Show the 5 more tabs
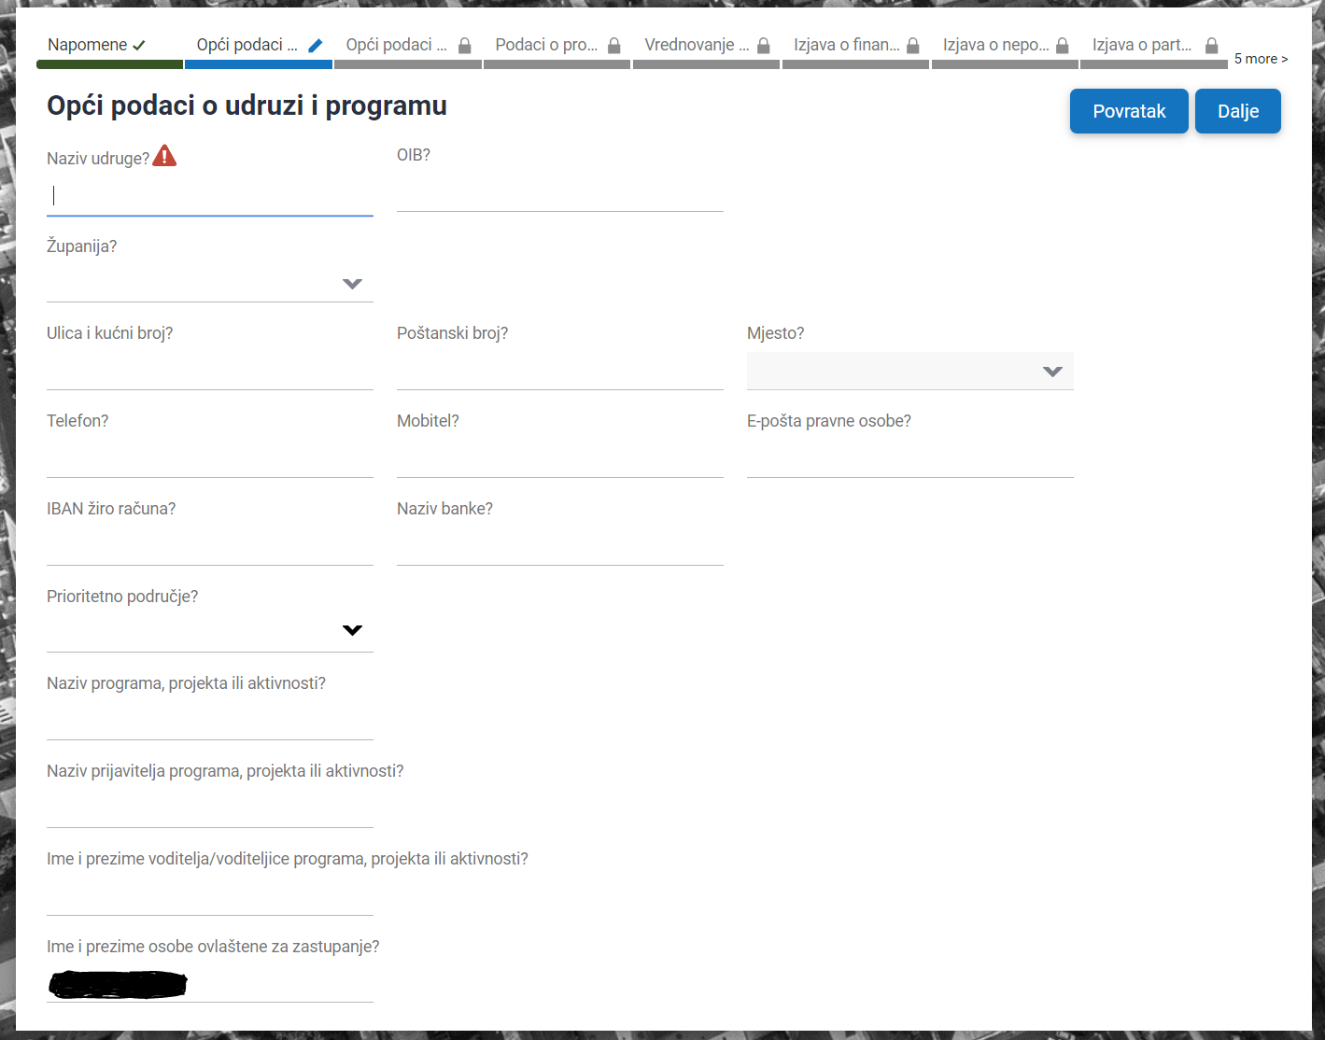This screenshot has width=1325, height=1040. pos(1261,59)
